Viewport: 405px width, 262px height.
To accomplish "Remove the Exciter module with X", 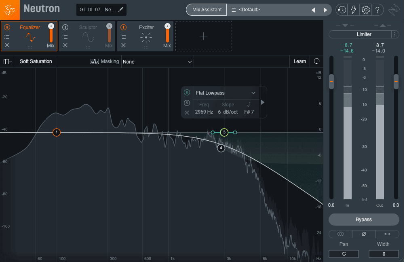I will [123, 45].
